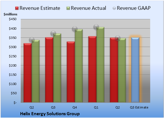Click the 'Q1' category label
The image size is (164, 118).
[x=96, y=107]
